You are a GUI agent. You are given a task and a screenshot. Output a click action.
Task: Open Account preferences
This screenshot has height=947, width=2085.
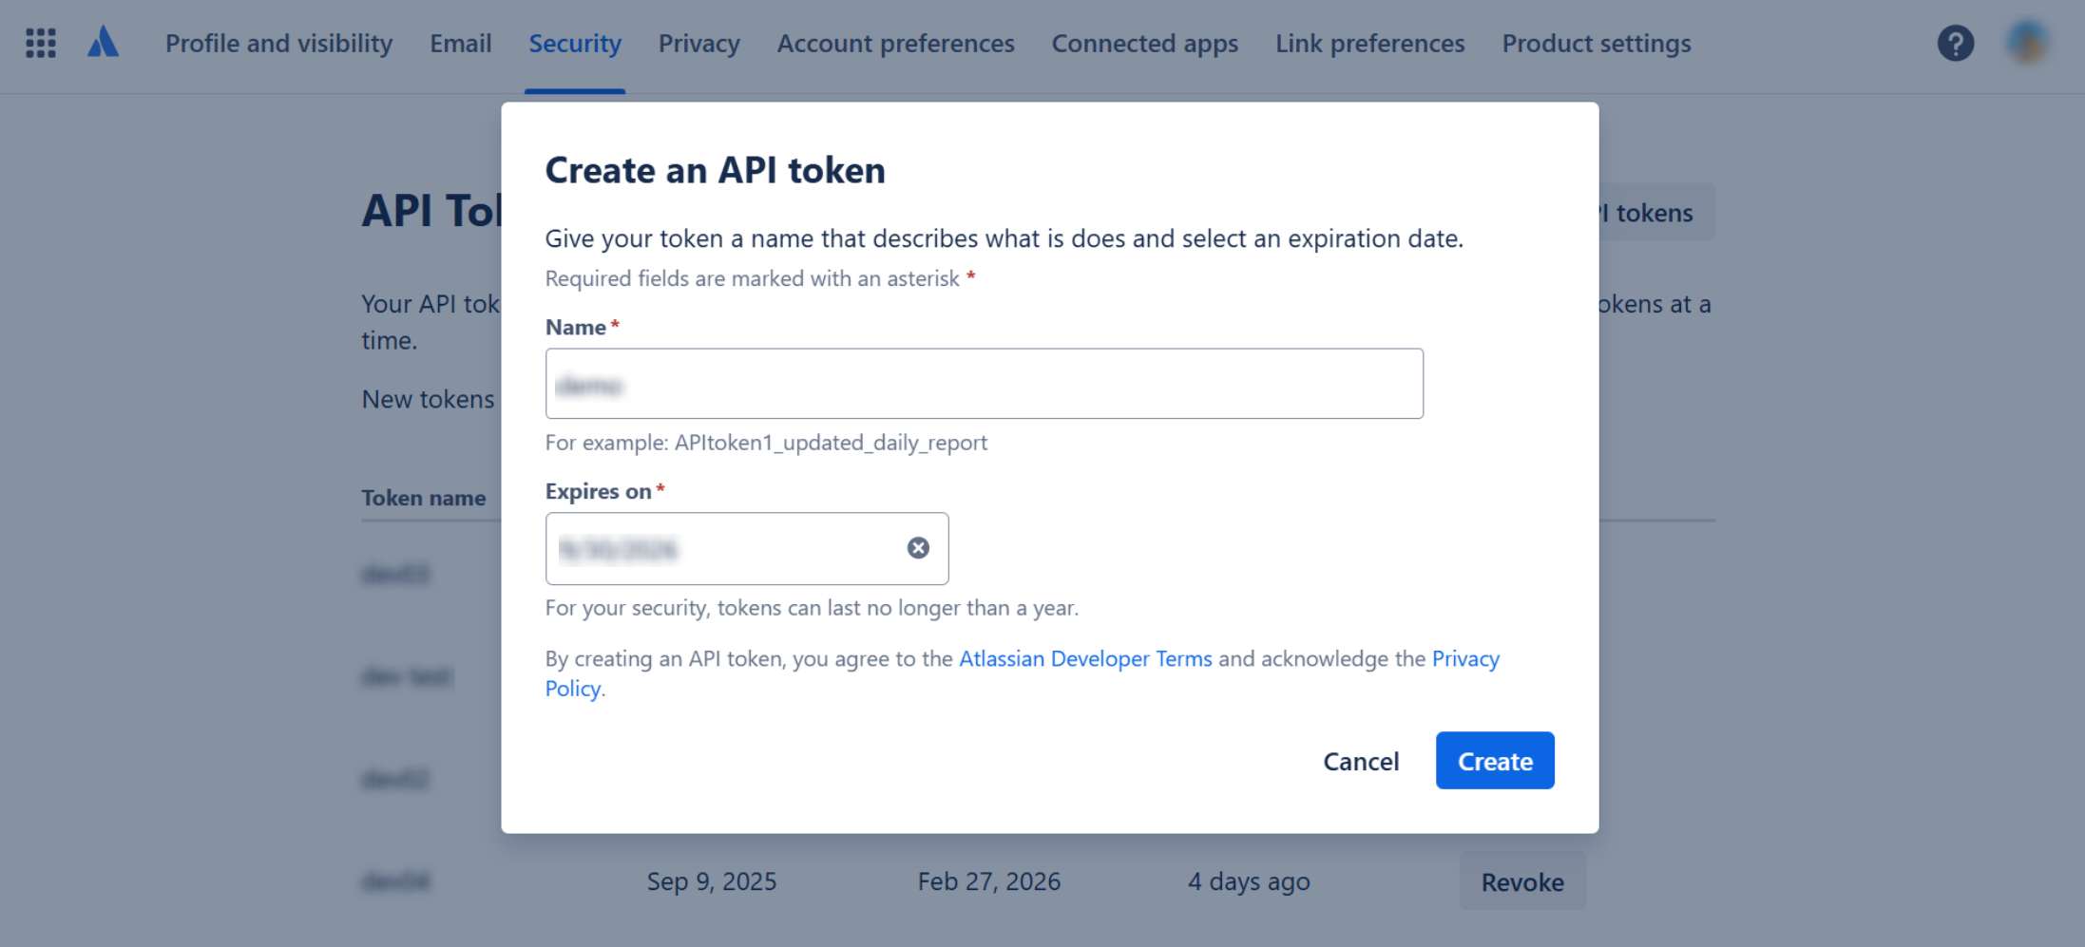[894, 44]
